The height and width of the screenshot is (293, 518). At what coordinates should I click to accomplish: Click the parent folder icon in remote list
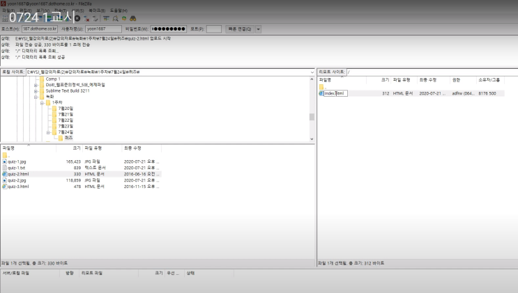(x=321, y=87)
